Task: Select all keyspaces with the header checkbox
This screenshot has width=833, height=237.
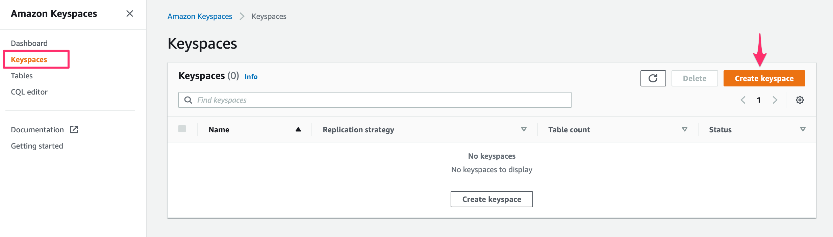Action: click(182, 129)
